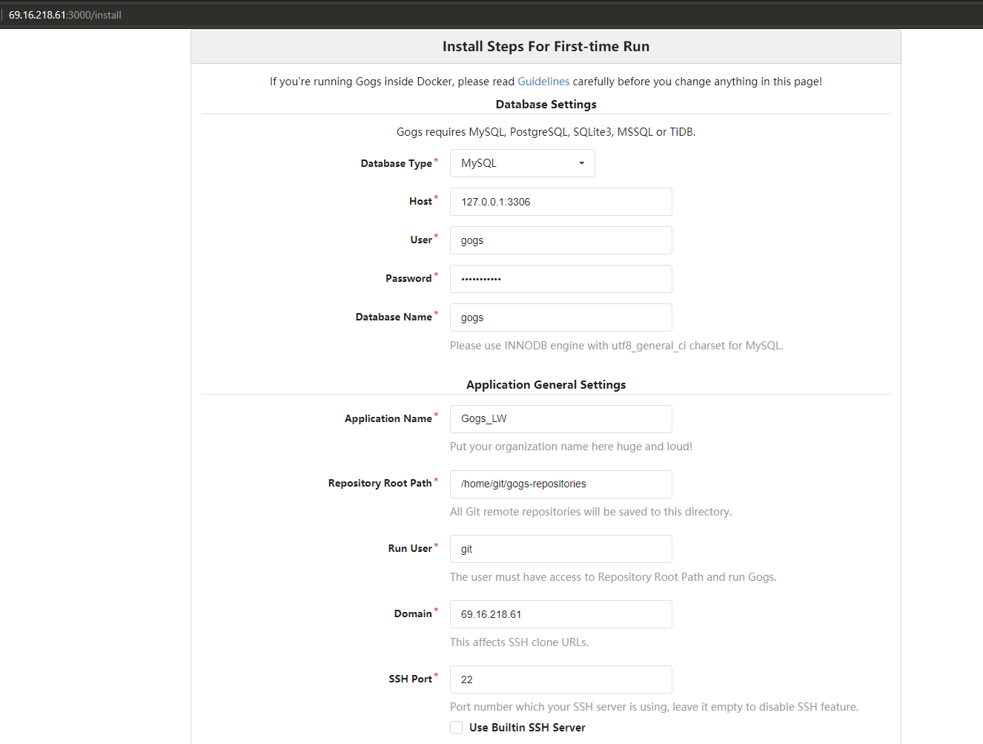Select the Repository Root Path field
Image resolution: width=983 pixels, height=744 pixels.
560,484
